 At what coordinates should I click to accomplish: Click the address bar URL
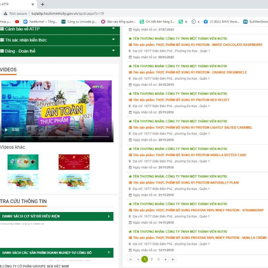(x=68, y=13)
